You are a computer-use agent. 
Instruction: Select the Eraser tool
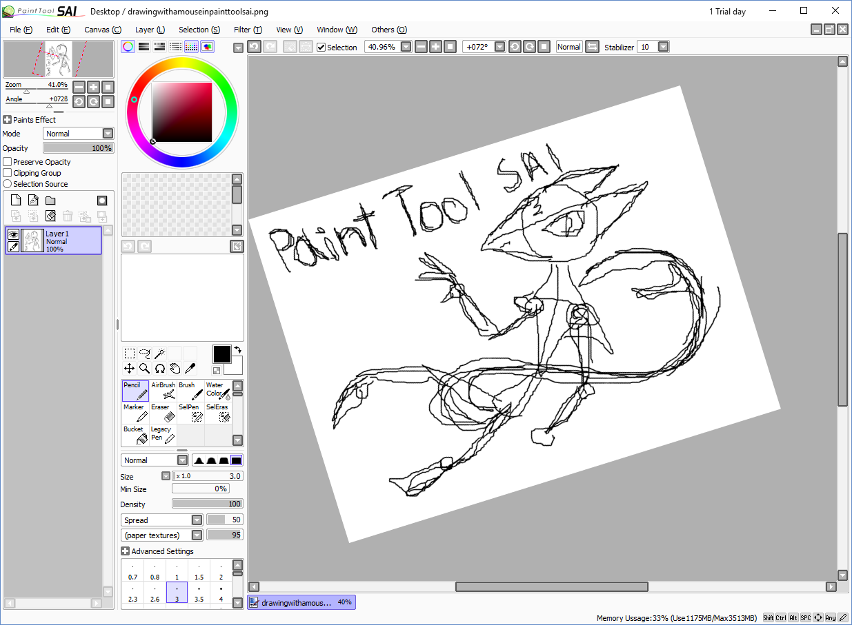coord(164,413)
